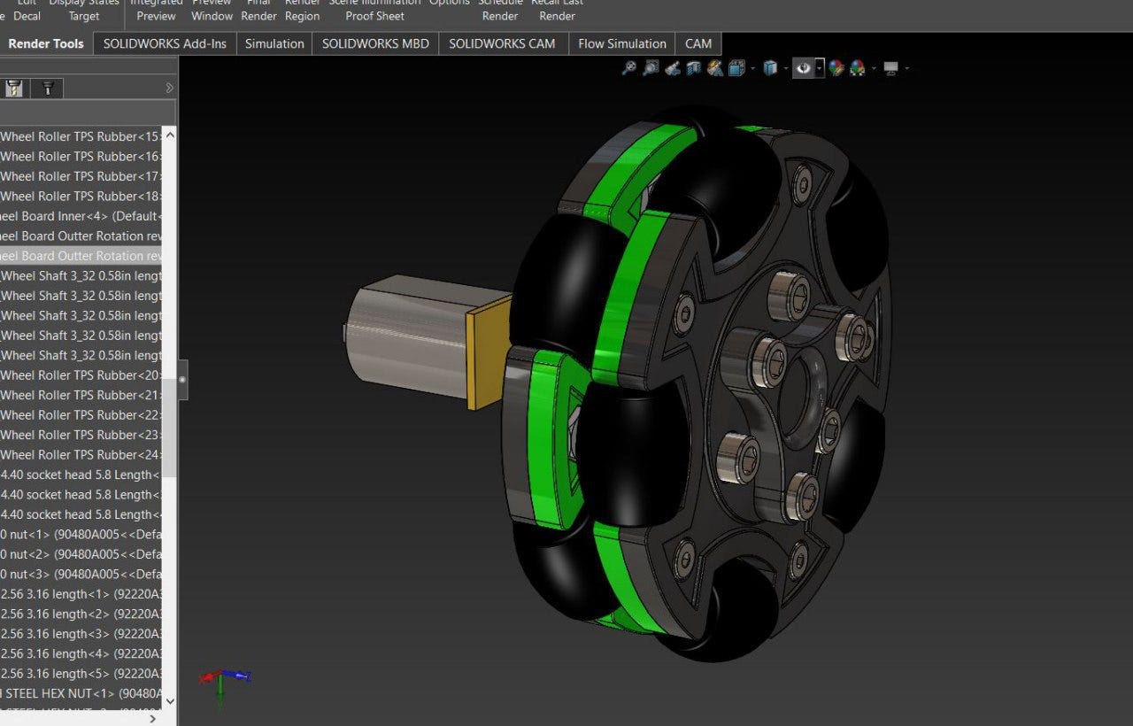This screenshot has height=726, width=1133.
Task: Click the Render Region button
Action: click(x=303, y=9)
